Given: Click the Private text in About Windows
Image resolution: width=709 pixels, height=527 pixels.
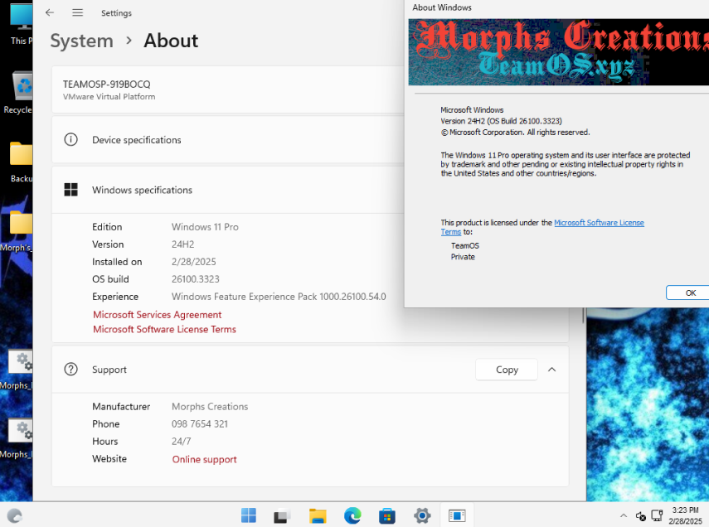Looking at the screenshot, I should point(463,257).
